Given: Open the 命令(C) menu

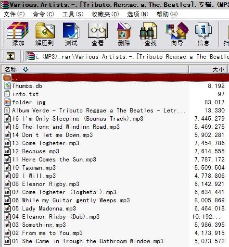Looking at the screenshot, I should click(x=43, y=14).
